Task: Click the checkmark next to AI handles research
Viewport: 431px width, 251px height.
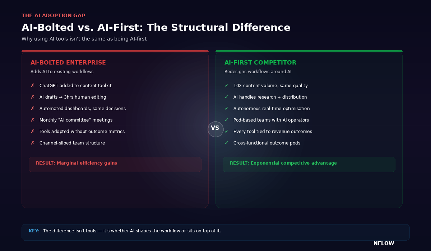Action: tap(226, 97)
